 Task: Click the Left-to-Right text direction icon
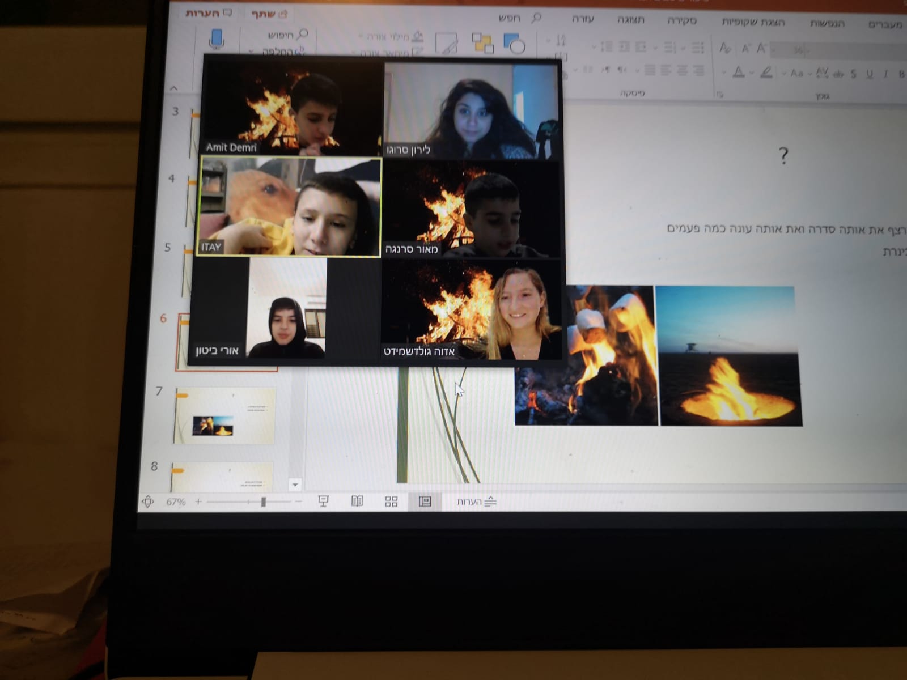tap(605, 70)
